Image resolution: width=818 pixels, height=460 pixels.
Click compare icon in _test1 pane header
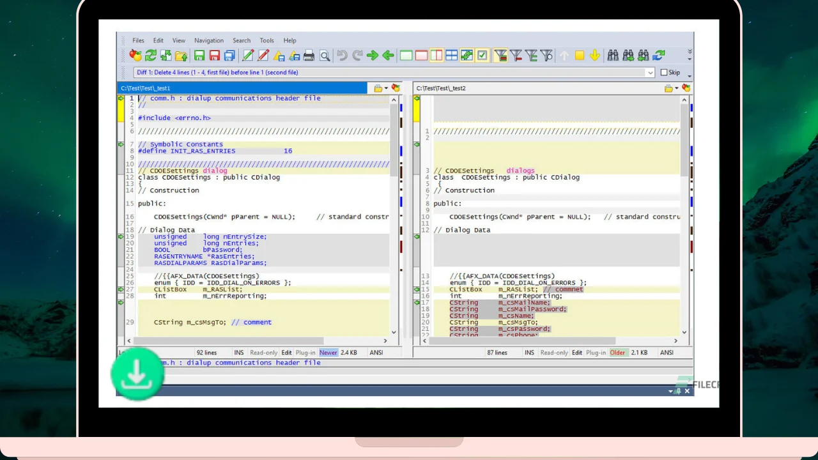[x=396, y=88]
